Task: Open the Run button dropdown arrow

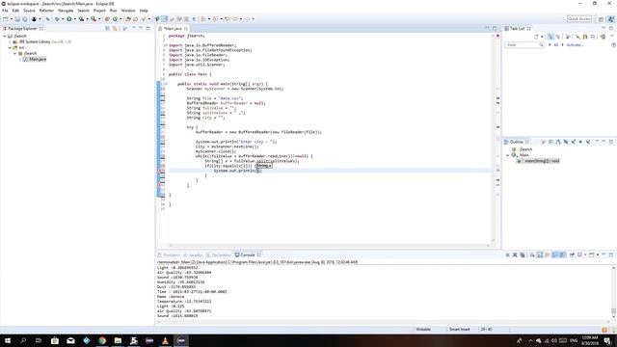Action: click(x=75, y=19)
